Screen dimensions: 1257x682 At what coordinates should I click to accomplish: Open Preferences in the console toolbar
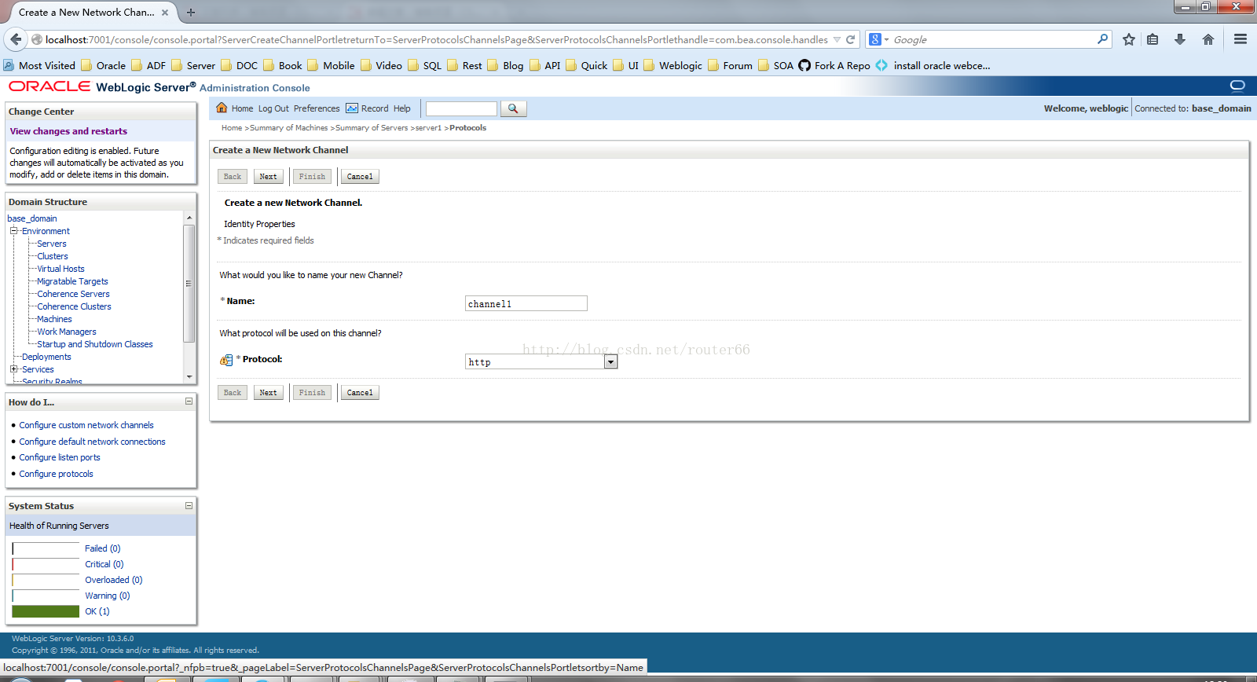point(317,108)
